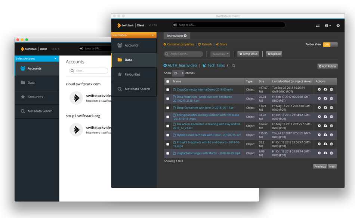The height and width of the screenshot is (218, 355).
Task: Open Favourites in front window sidebar
Action: pos(134,75)
